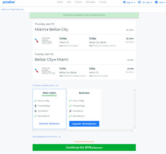Screen dimensions: 166x154
Task: Select the Main Cabin fare card
Action: tap(49, 109)
